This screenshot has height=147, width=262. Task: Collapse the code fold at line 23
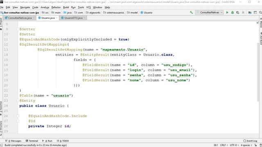(x=18, y=100)
